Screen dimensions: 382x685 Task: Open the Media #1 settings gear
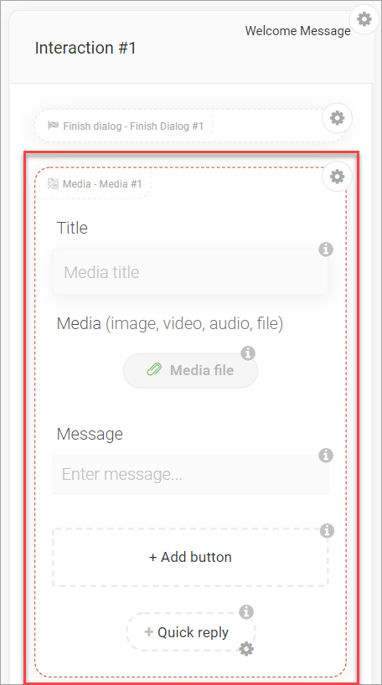337,177
